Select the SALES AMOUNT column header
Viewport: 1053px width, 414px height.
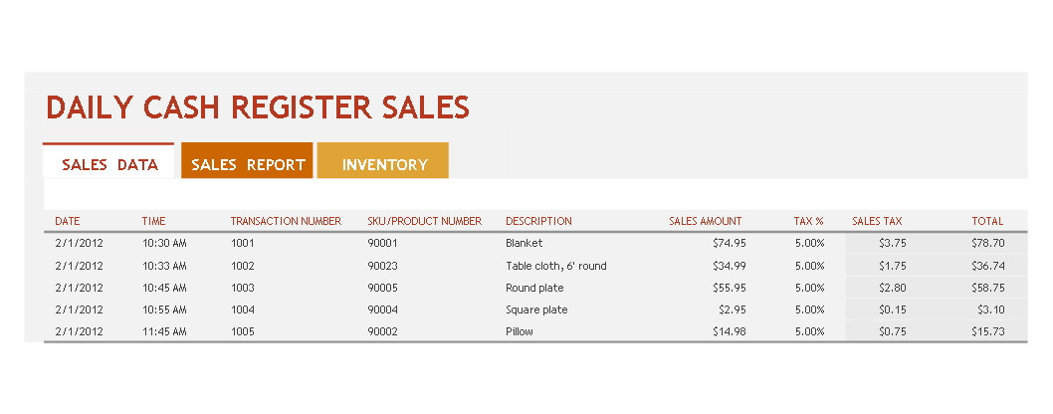click(705, 221)
